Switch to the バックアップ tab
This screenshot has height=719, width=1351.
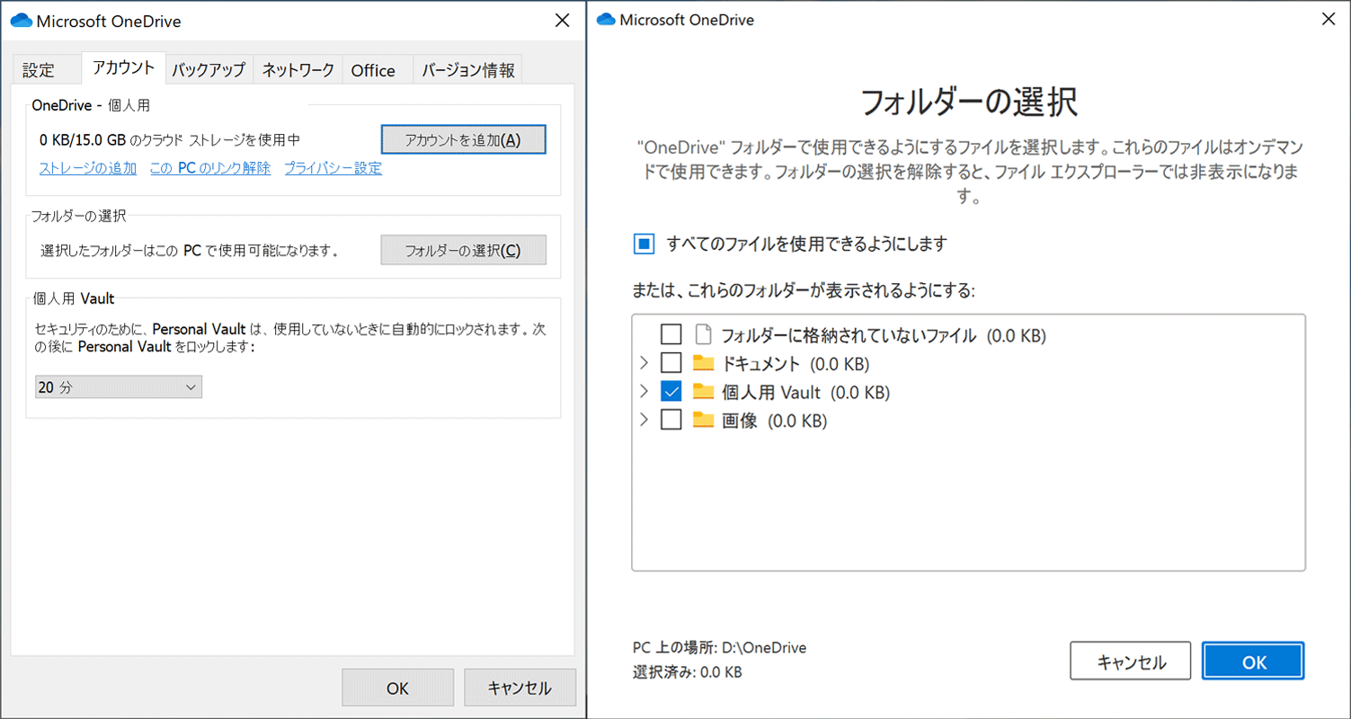tap(209, 70)
